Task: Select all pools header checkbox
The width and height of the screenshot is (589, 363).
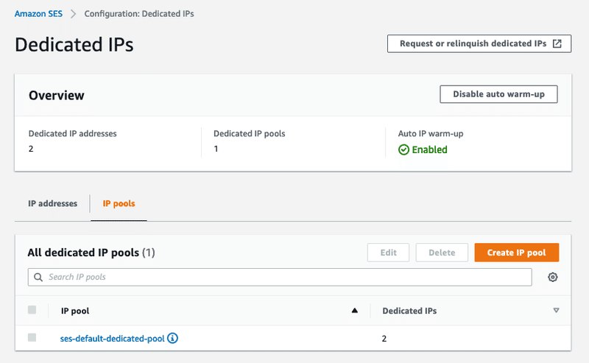Action: (x=32, y=310)
